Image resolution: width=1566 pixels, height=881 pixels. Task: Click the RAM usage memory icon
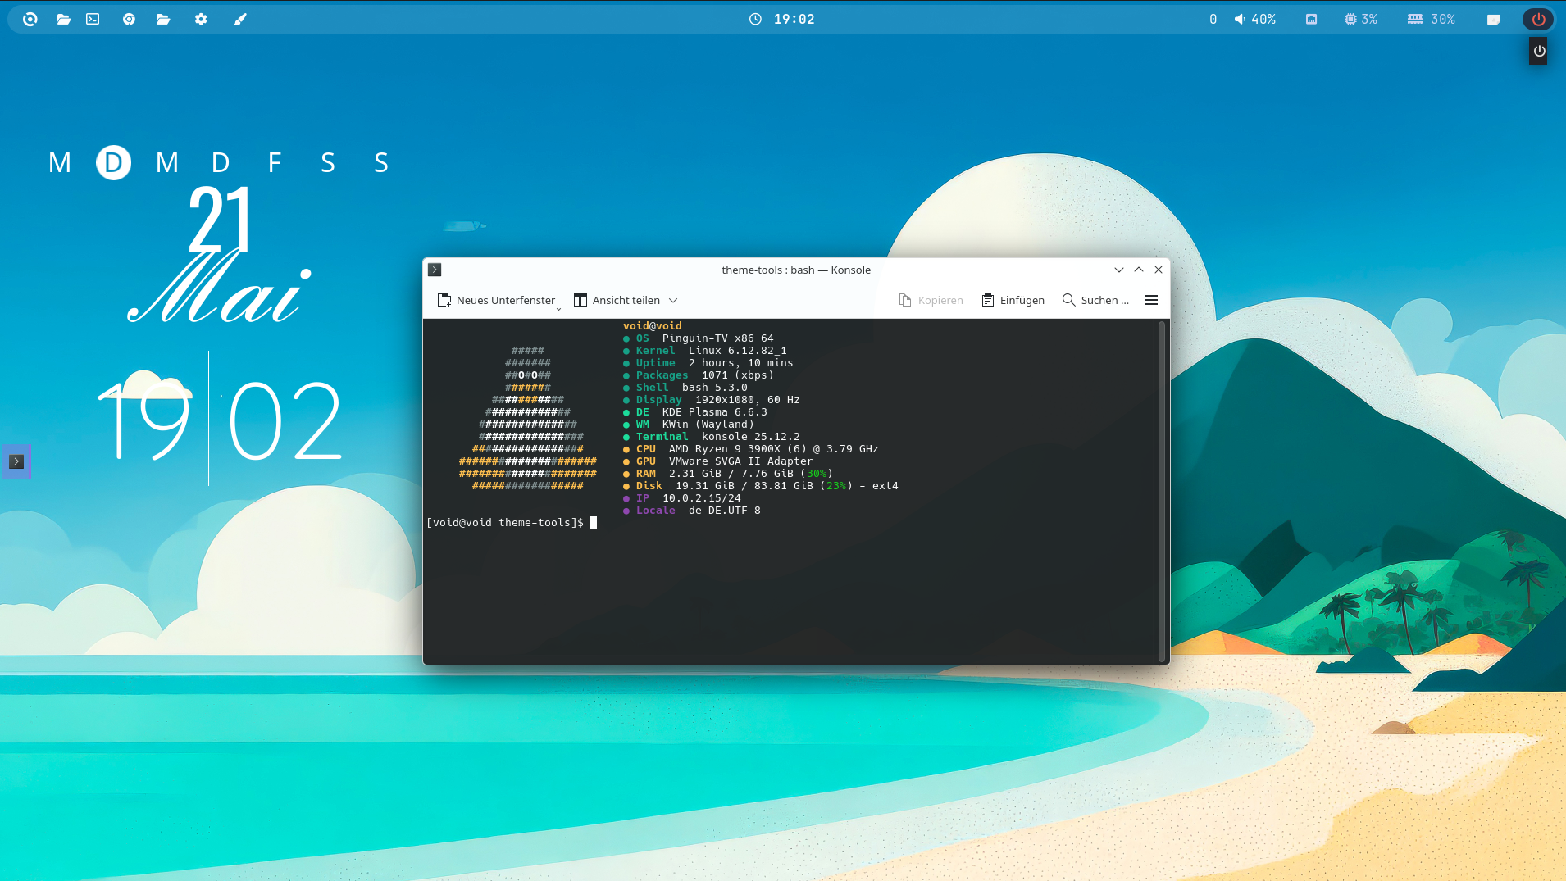[x=1415, y=19]
